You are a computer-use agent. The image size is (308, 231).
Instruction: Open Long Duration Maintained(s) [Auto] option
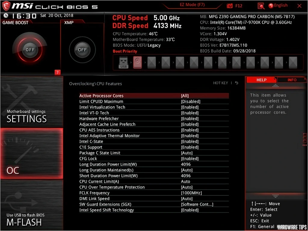pos(154,170)
